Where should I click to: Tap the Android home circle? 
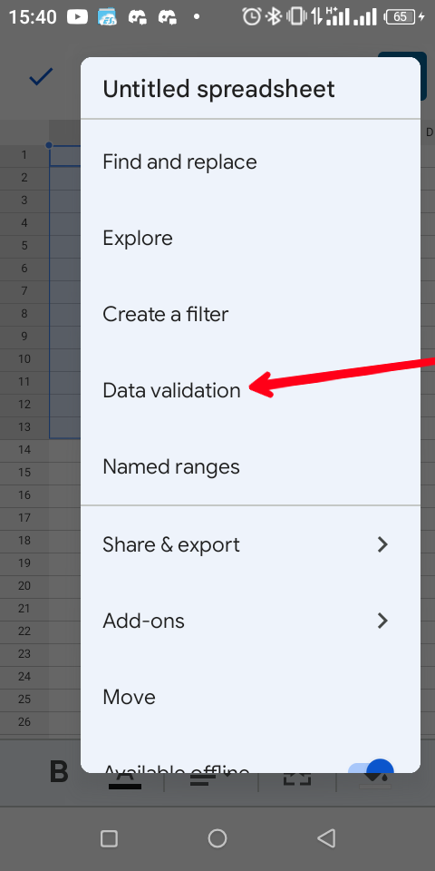[x=217, y=838]
